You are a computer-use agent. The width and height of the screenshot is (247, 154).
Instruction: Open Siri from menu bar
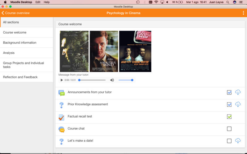pos(235,2)
